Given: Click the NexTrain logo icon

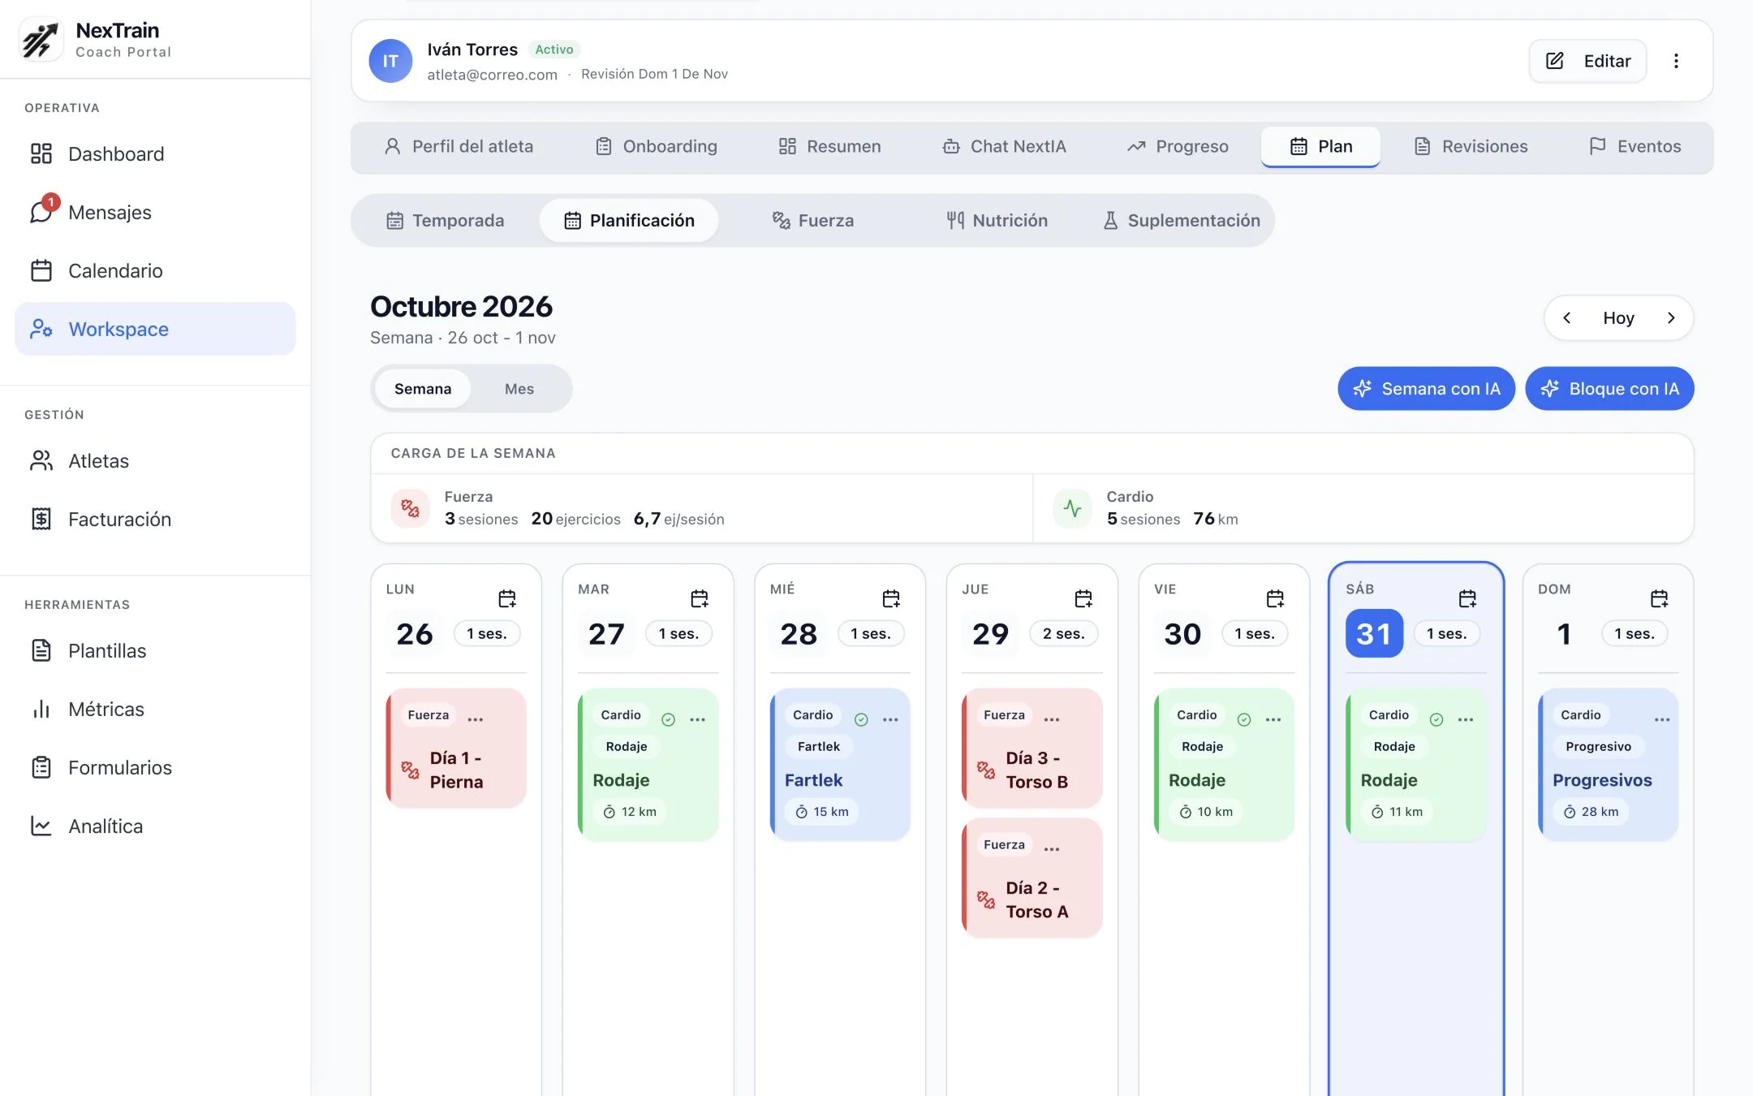Looking at the screenshot, I should (x=41, y=39).
